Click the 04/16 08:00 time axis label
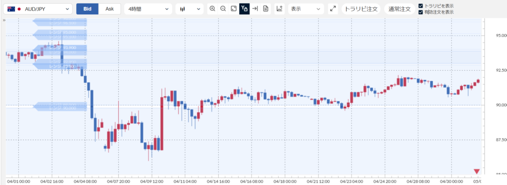Viewport: 507px width, 185px height. 252,182
